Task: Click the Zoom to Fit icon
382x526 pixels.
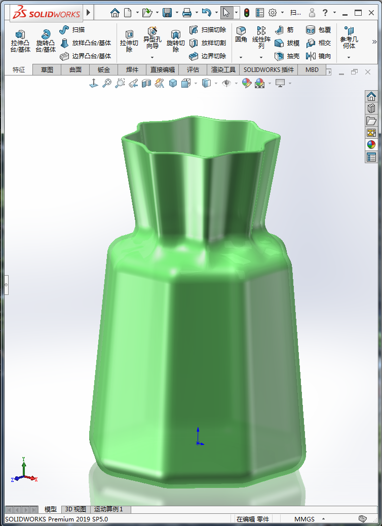Action: 107,83
